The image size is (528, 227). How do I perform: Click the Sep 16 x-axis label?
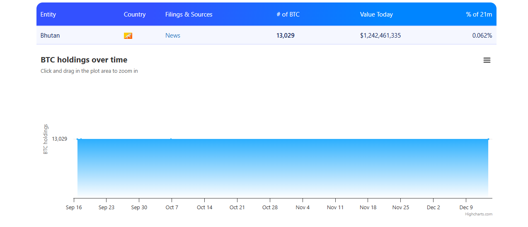coord(74,208)
